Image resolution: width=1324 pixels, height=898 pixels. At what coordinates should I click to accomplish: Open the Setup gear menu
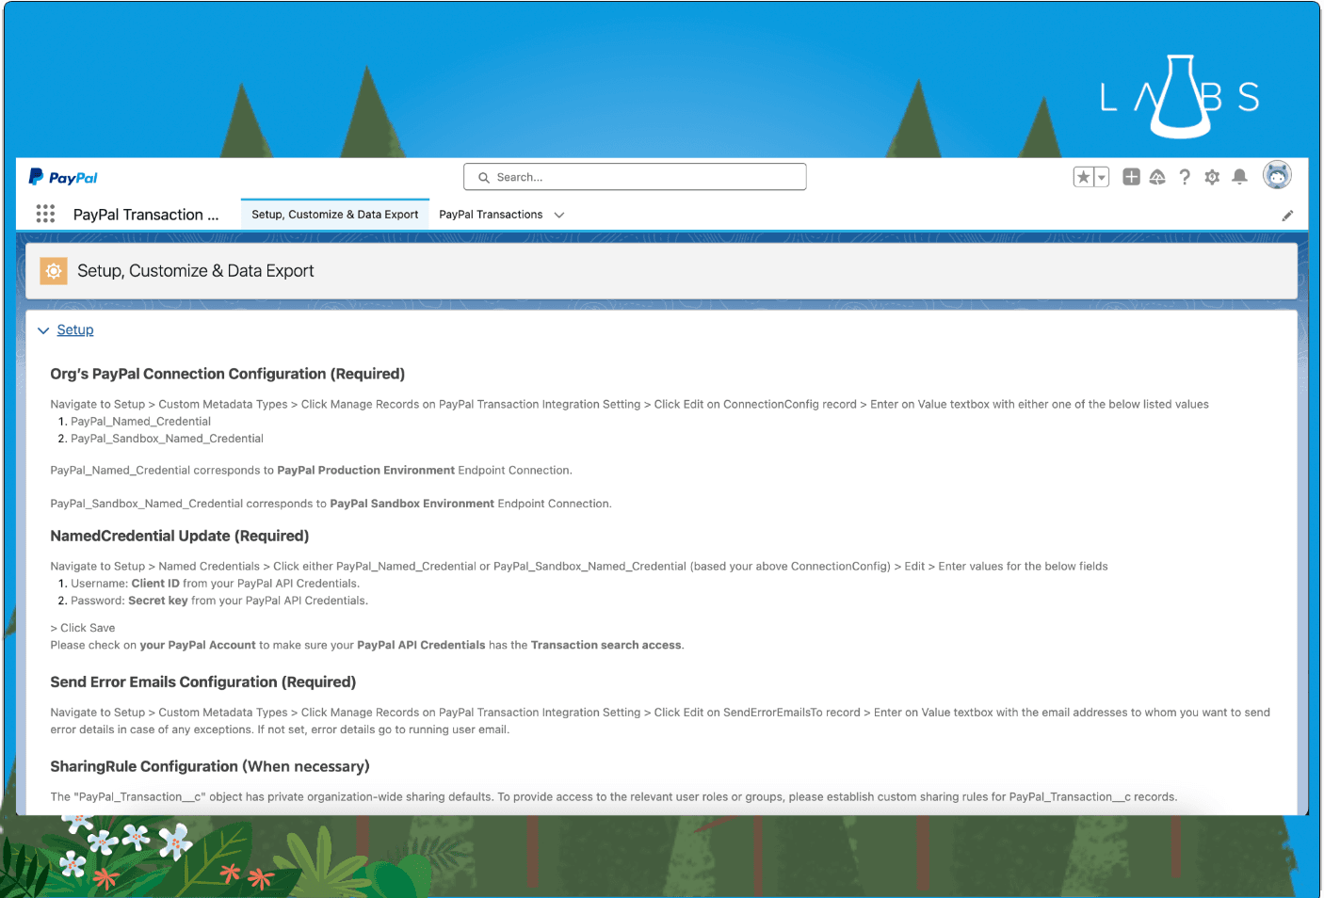(x=1212, y=177)
